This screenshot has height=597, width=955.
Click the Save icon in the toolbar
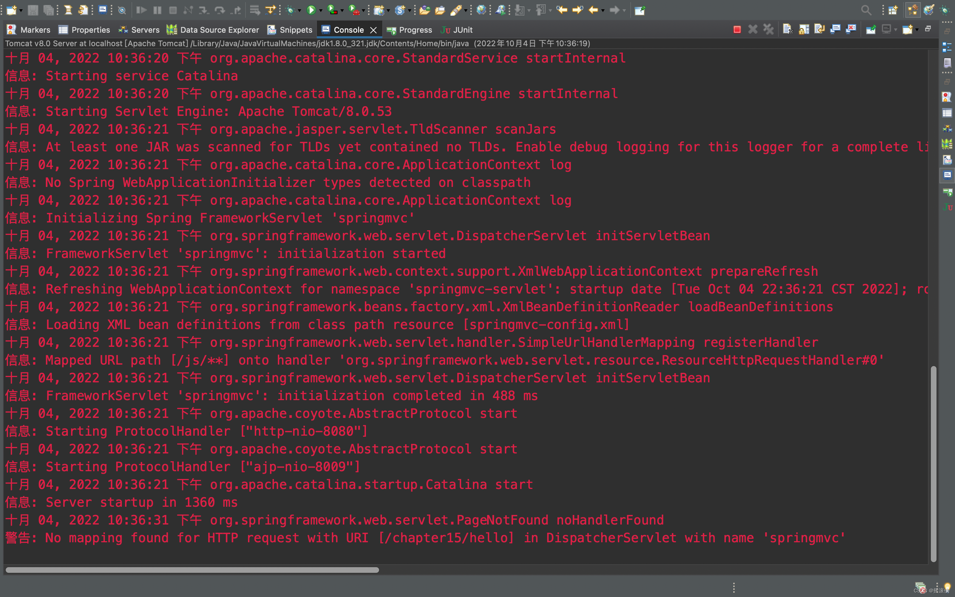33,10
